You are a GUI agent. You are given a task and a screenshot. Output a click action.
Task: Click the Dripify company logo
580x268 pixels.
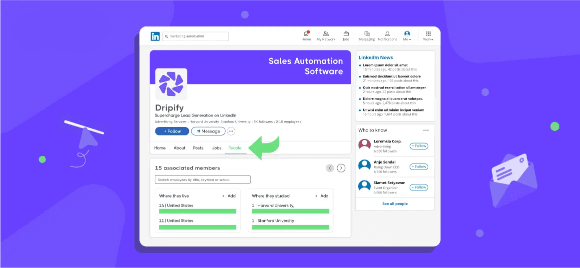point(171,84)
